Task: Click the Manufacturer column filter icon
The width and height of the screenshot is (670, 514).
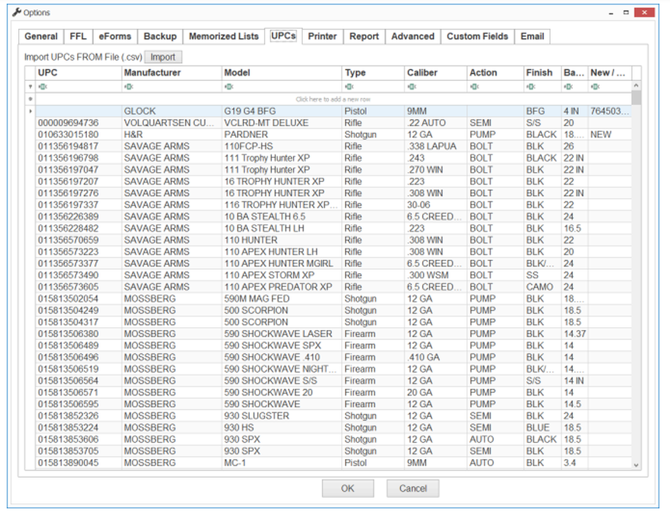Action: (x=128, y=86)
